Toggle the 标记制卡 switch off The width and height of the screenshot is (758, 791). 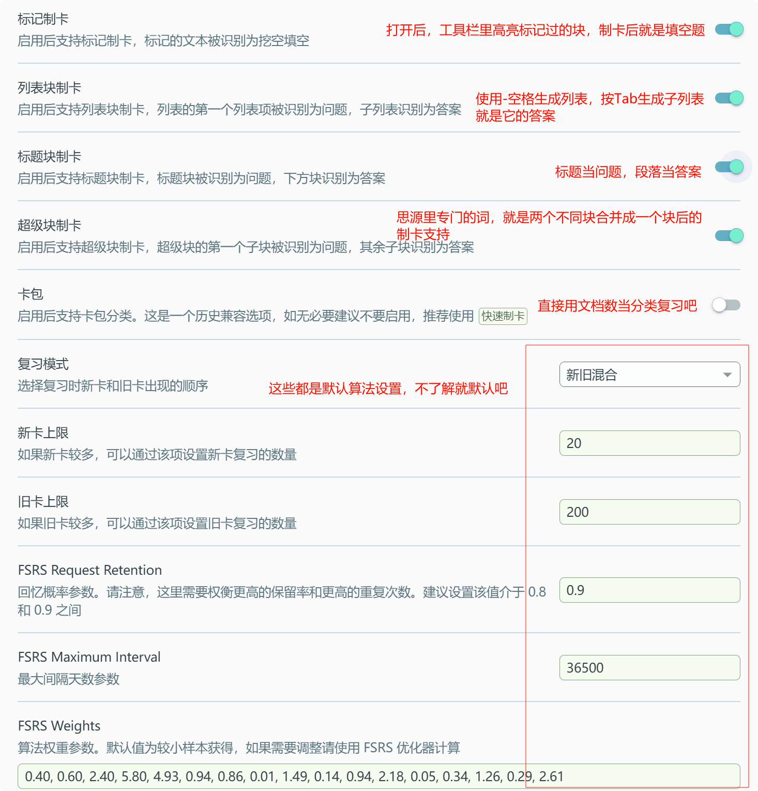[x=729, y=29]
